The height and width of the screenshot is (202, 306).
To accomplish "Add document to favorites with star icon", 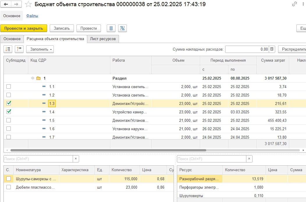I will 28,4.
